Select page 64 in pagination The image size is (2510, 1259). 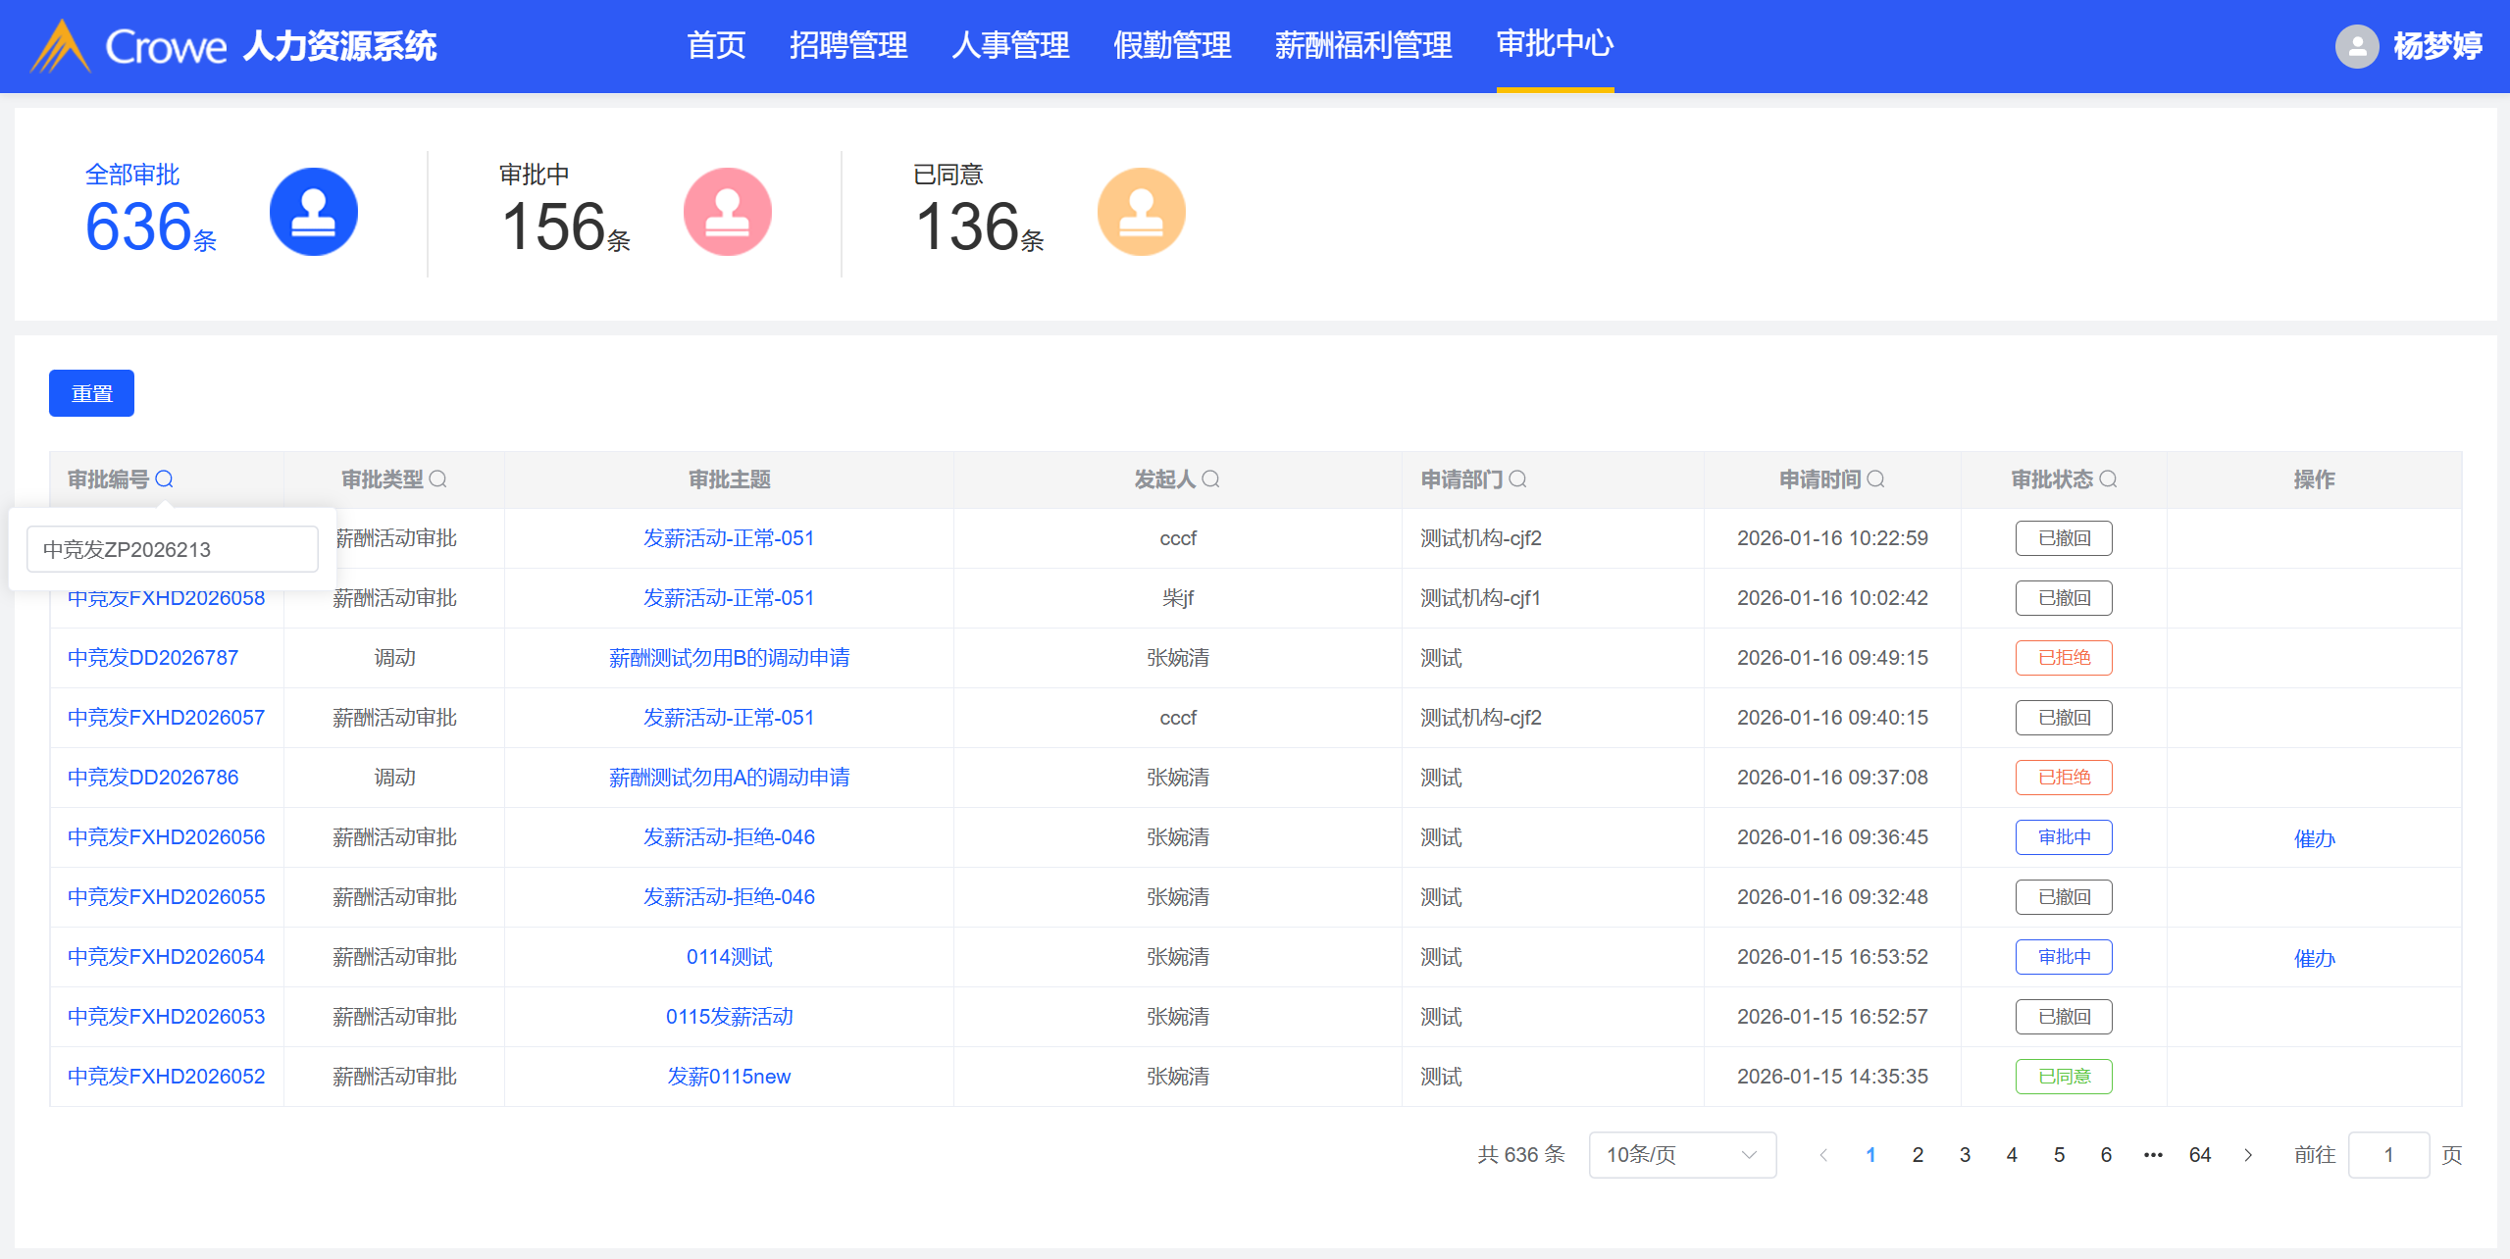click(x=2200, y=1155)
